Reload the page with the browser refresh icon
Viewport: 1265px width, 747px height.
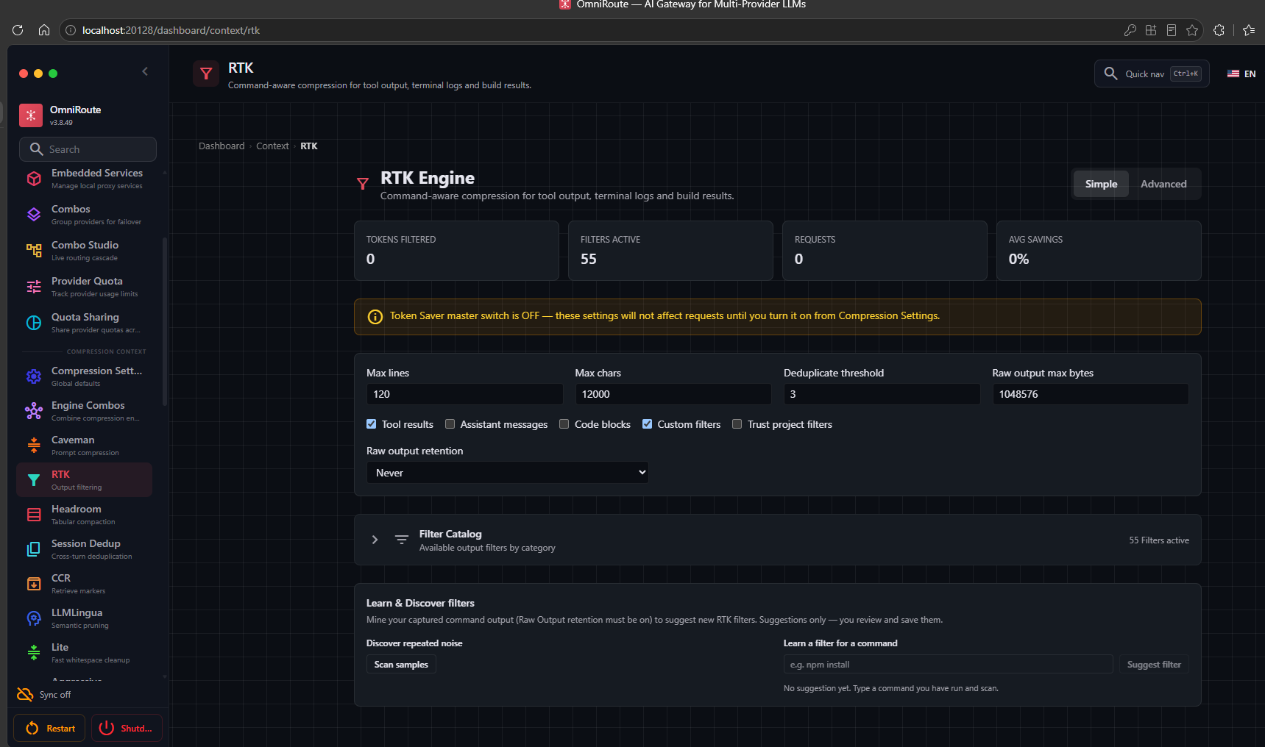pyautogui.click(x=18, y=30)
